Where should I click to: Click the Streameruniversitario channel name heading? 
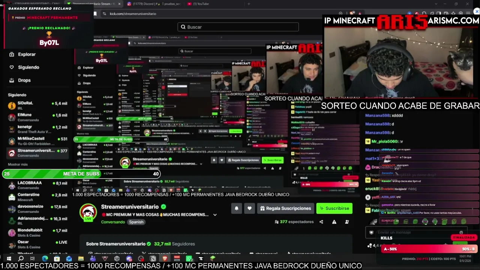pyautogui.click(x=130, y=207)
